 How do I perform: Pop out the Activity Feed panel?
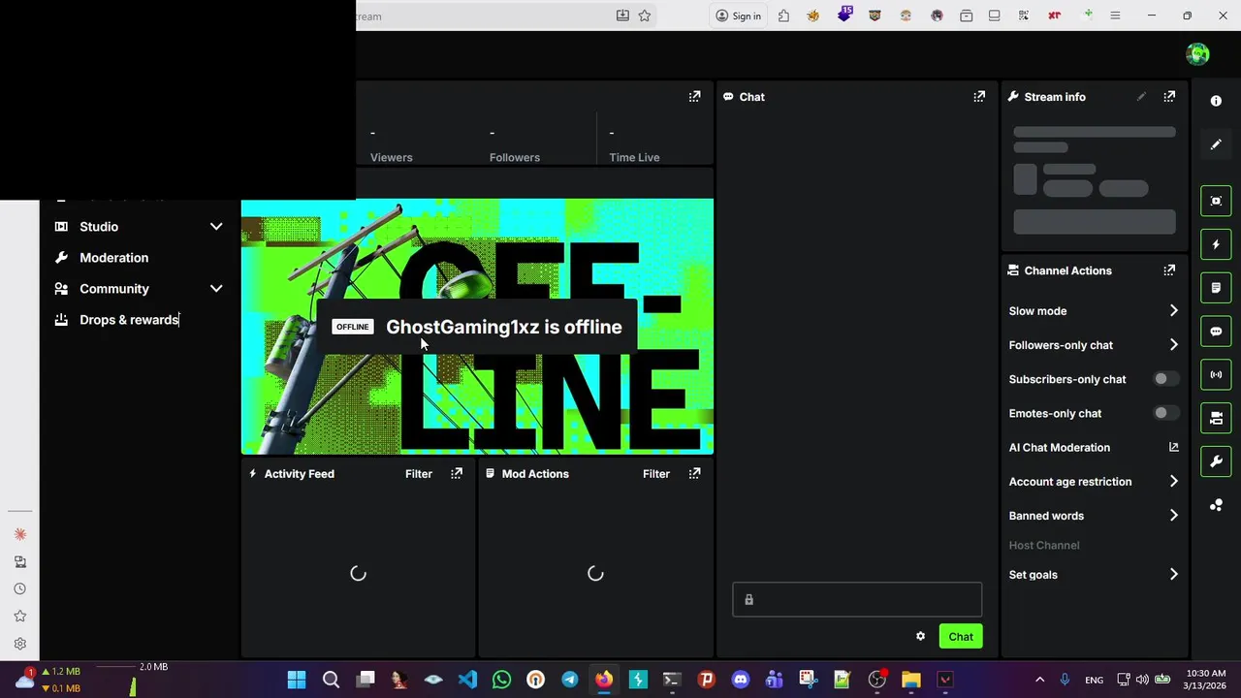[457, 474]
